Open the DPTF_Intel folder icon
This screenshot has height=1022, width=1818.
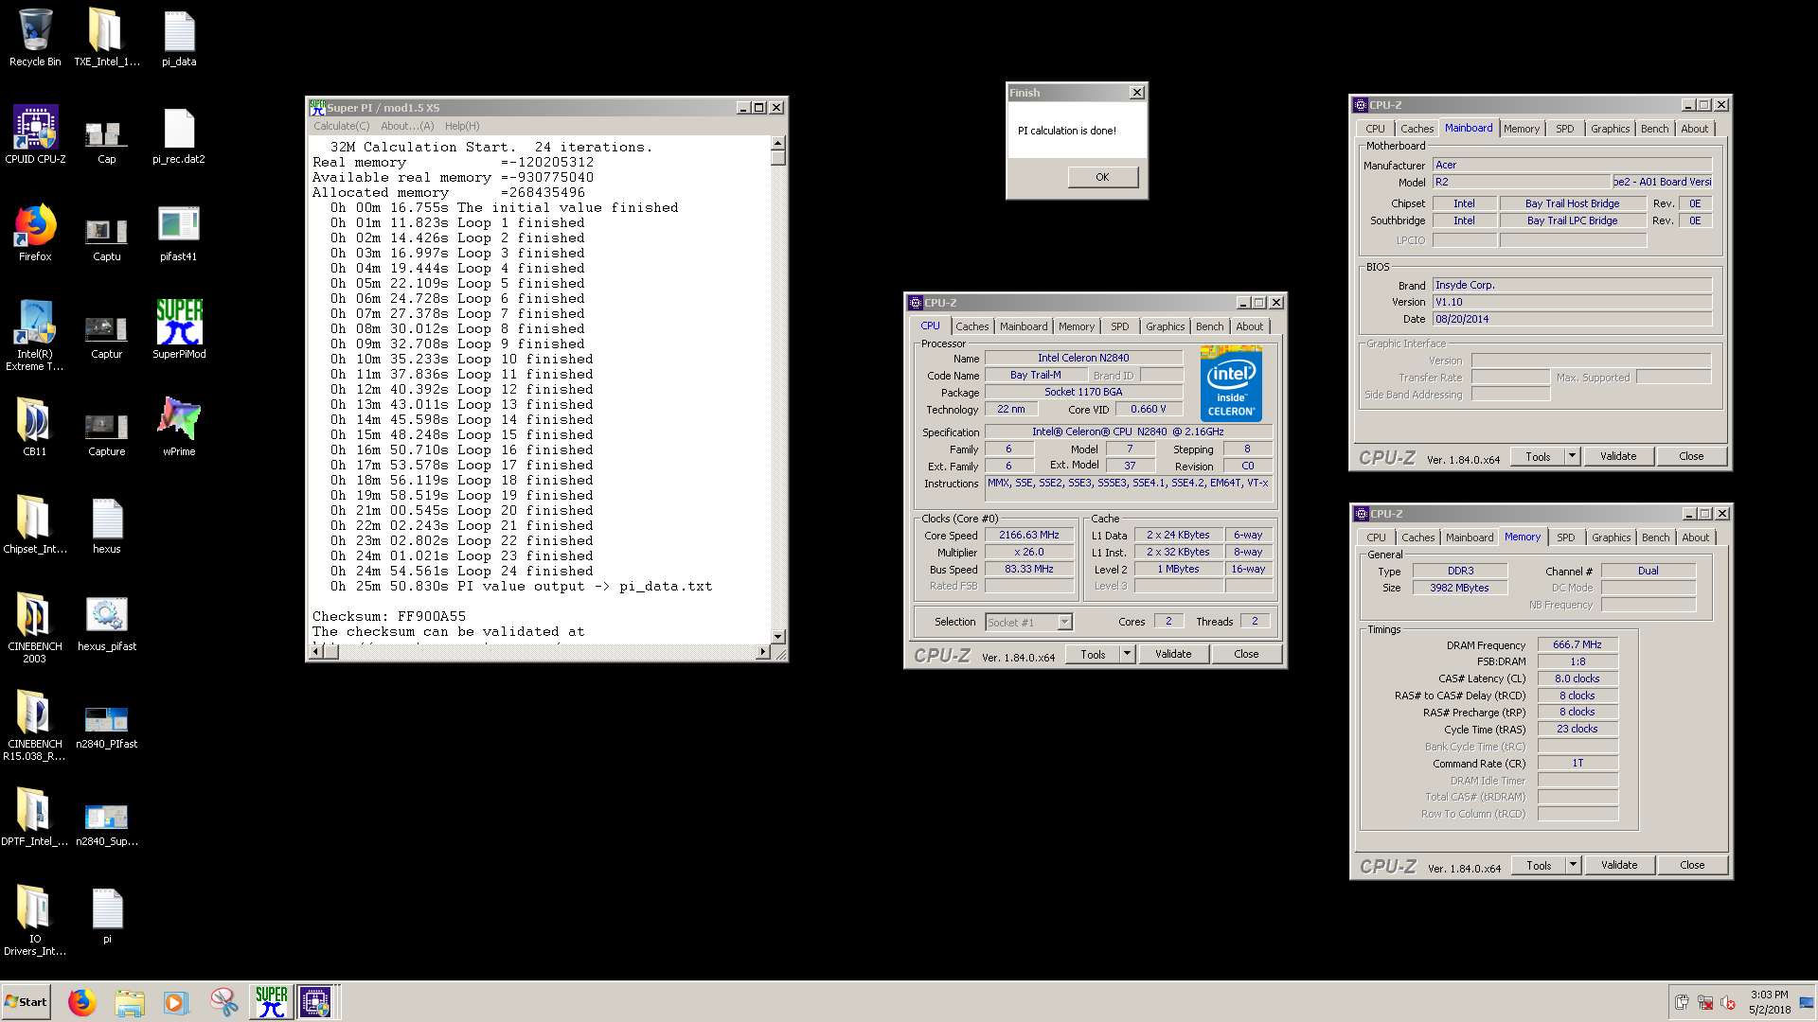tap(35, 818)
